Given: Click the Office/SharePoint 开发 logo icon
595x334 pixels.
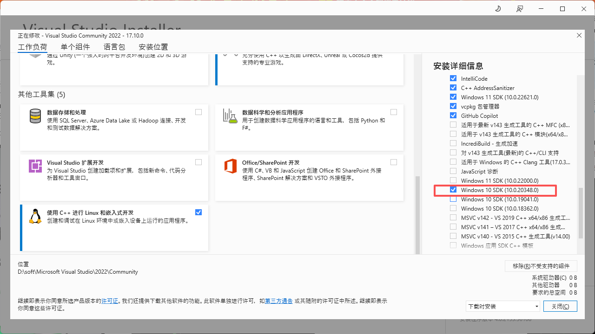Looking at the screenshot, I should click(x=230, y=166).
